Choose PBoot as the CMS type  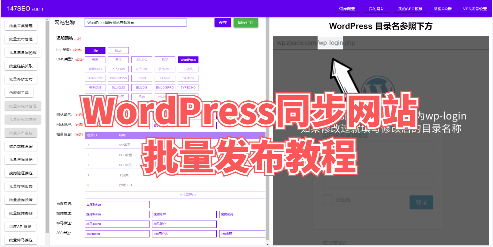click(x=142, y=78)
